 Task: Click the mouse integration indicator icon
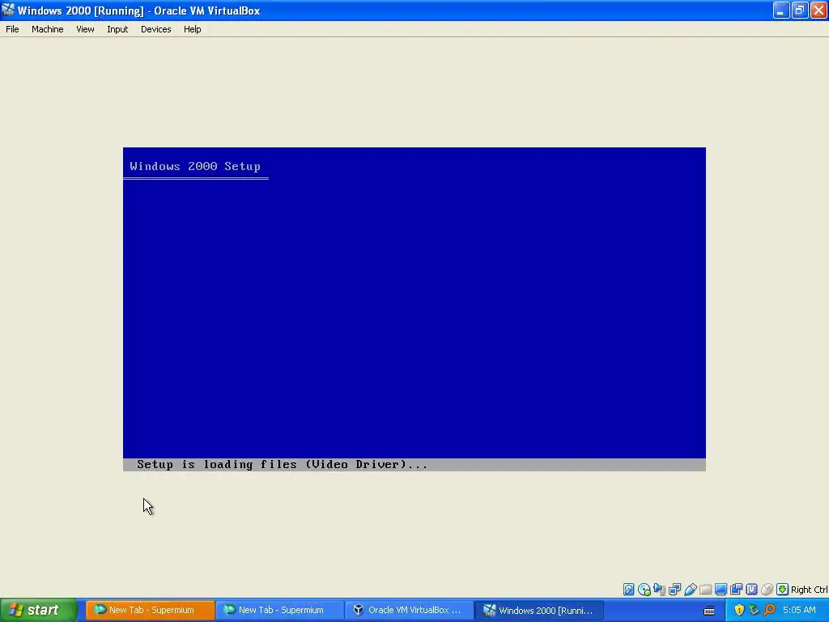tap(767, 590)
